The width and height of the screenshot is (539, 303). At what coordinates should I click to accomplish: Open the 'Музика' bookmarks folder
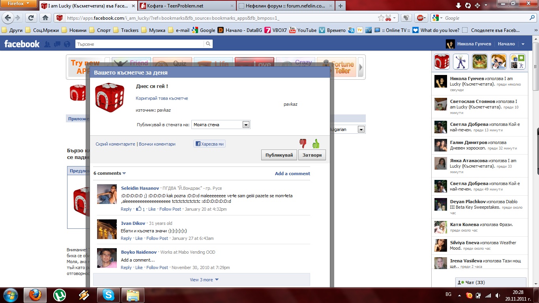(x=153, y=30)
